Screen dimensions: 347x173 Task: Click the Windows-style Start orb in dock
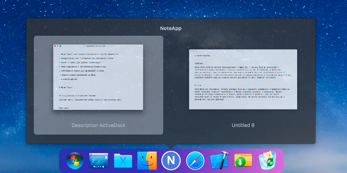pyautogui.click(x=74, y=161)
